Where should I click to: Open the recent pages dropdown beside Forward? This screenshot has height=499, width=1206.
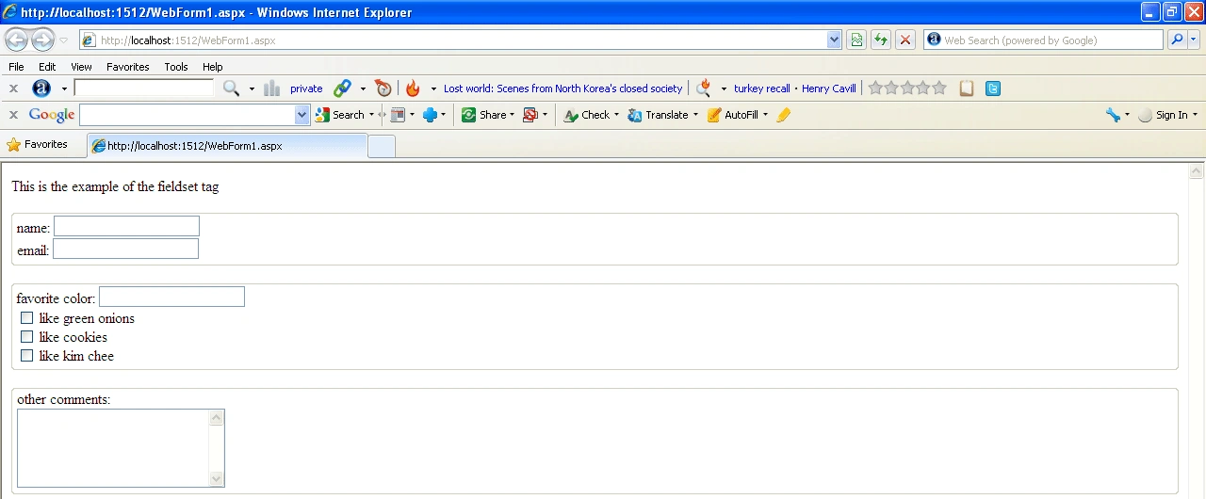pyautogui.click(x=64, y=40)
